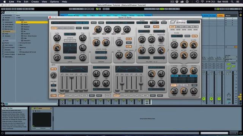Open the filter 1 type dropdown
Screen dimensions: 243x136
(144, 31)
